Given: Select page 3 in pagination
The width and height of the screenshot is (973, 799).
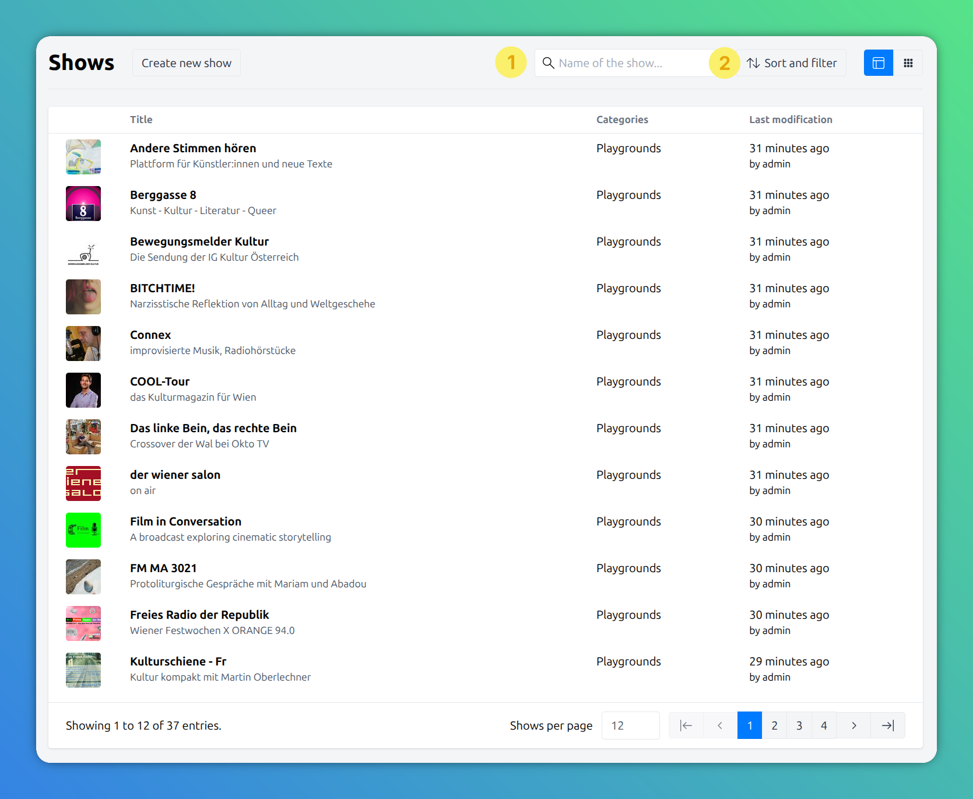Looking at the screenshot, I should pos(799,726).
